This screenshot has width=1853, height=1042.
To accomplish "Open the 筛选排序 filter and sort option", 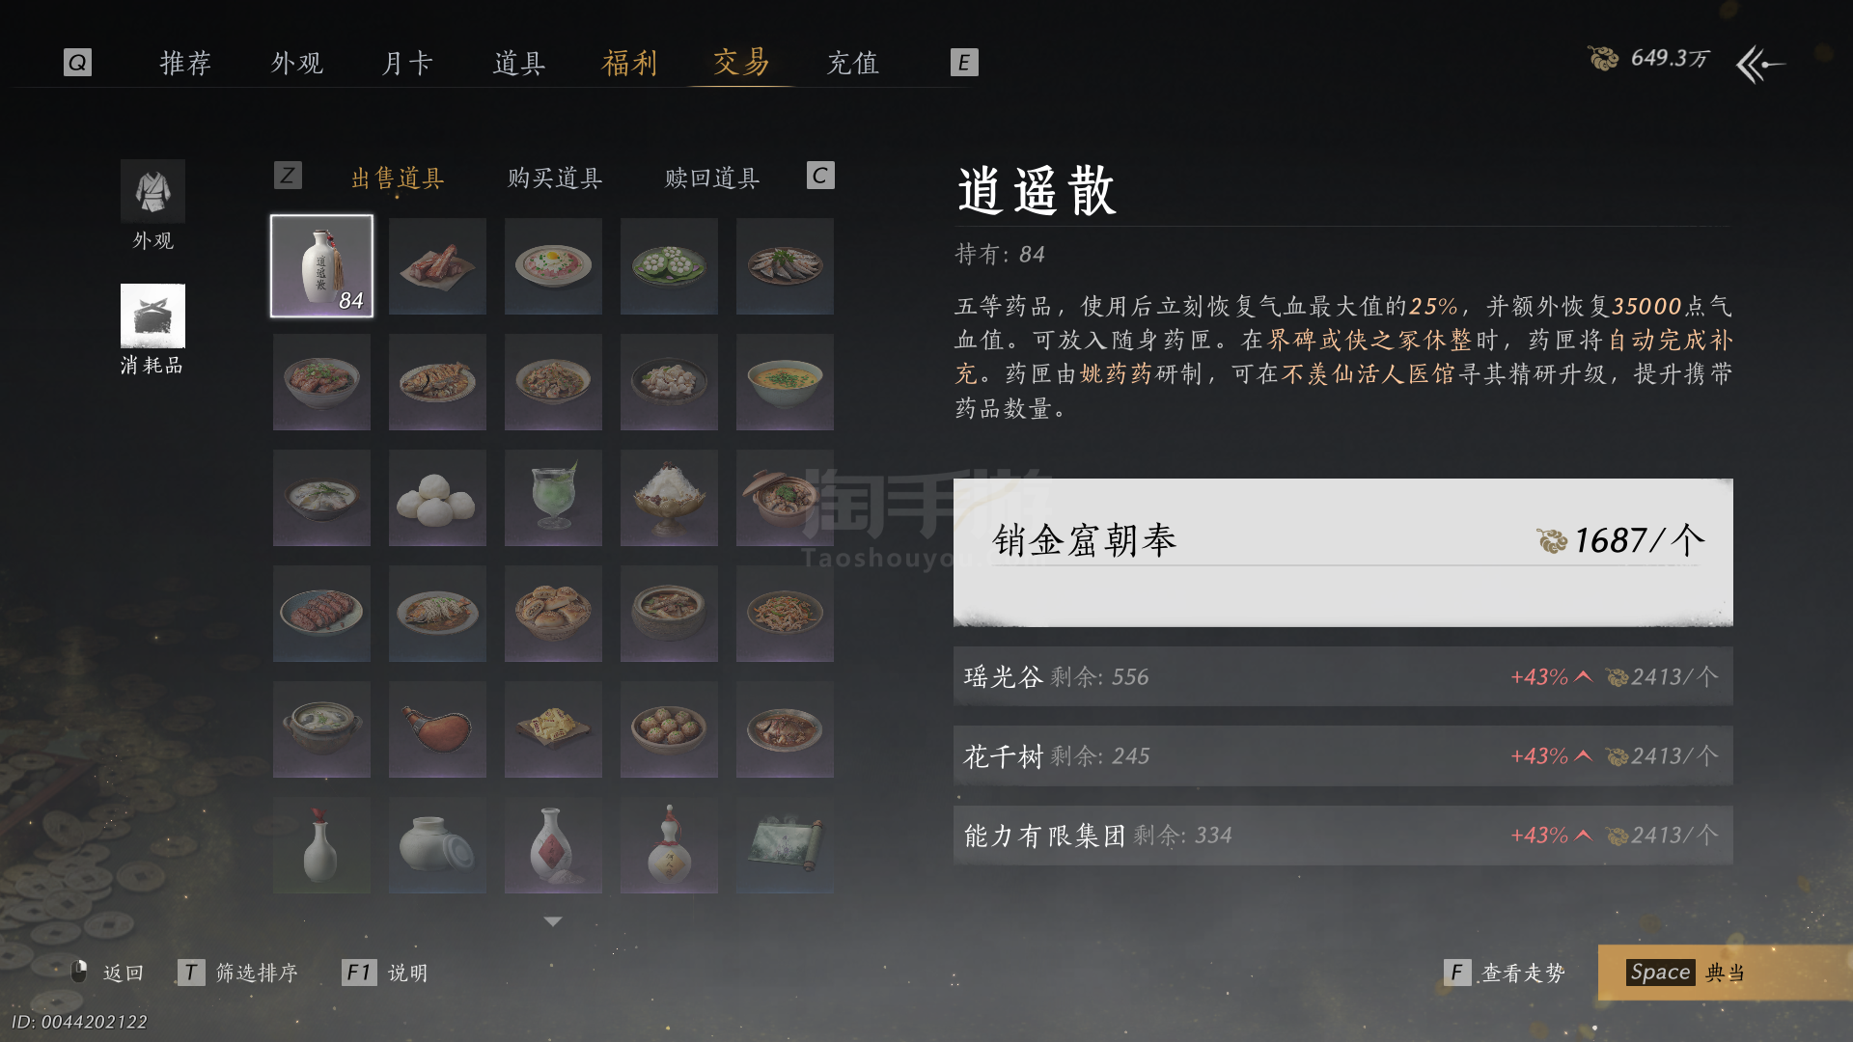I will coord(257,973).
